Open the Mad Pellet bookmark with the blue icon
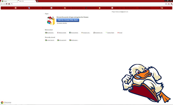Screen dimensions: 173x105 [x=35, y=8]
